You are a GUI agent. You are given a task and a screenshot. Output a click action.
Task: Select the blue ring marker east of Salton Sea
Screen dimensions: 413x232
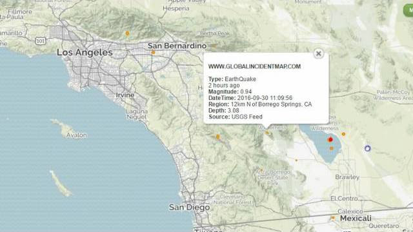pyautogui.click(x=367, y=148)
